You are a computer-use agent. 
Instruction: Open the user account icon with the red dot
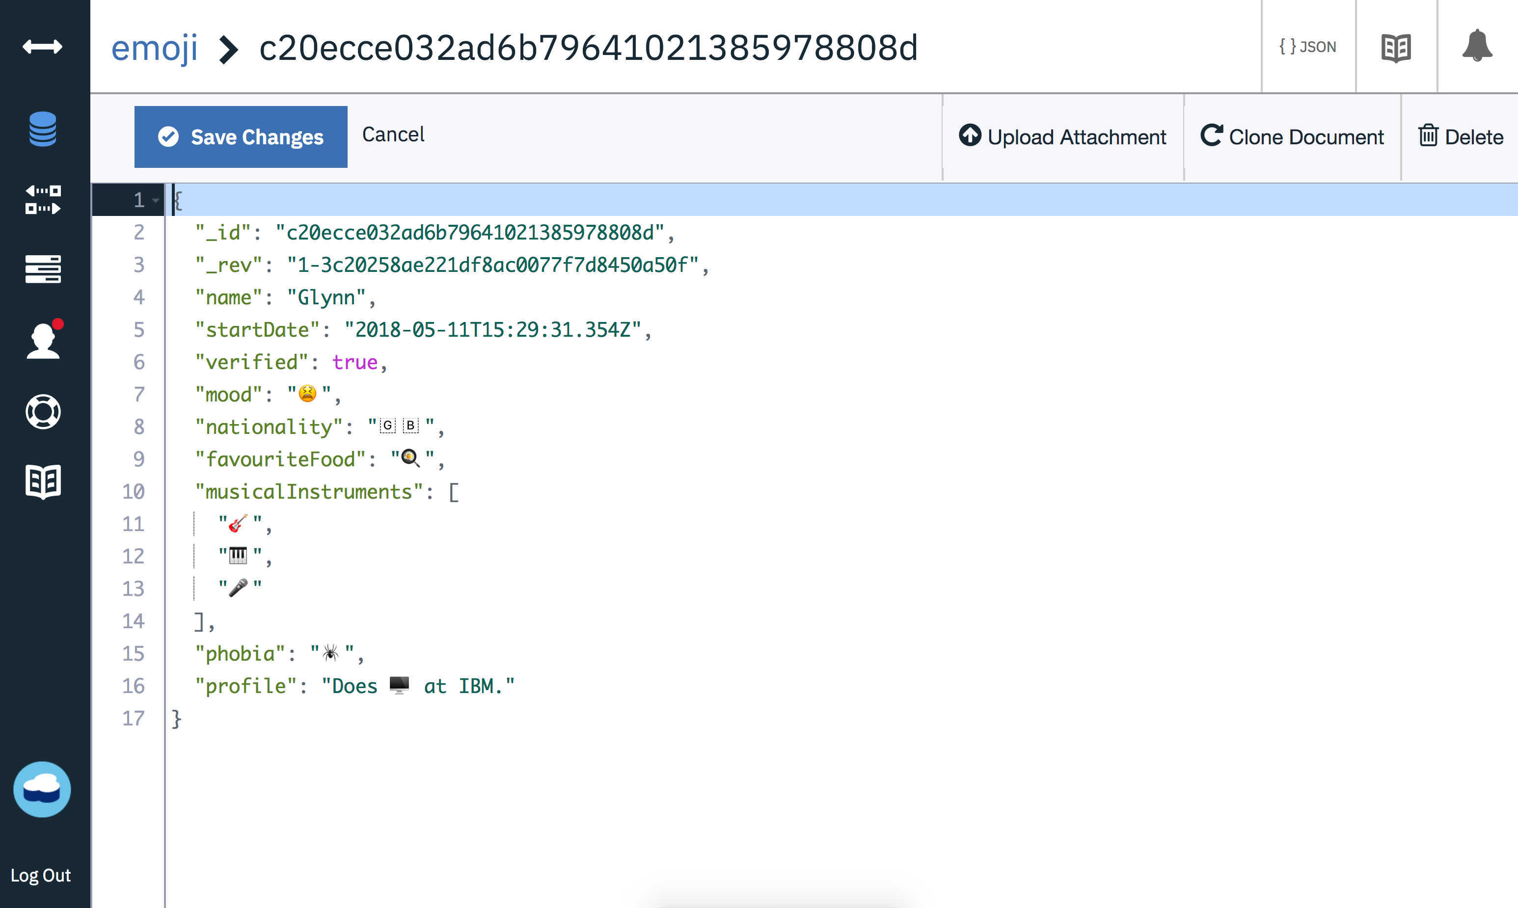click(44, 339)
